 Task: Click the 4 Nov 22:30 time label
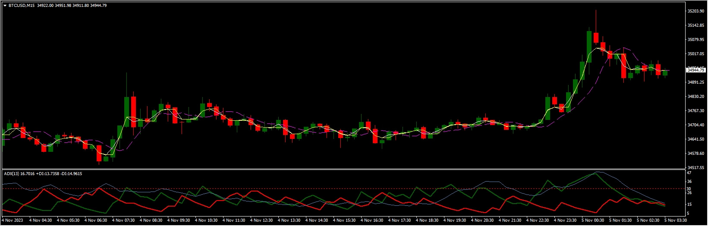538,220
